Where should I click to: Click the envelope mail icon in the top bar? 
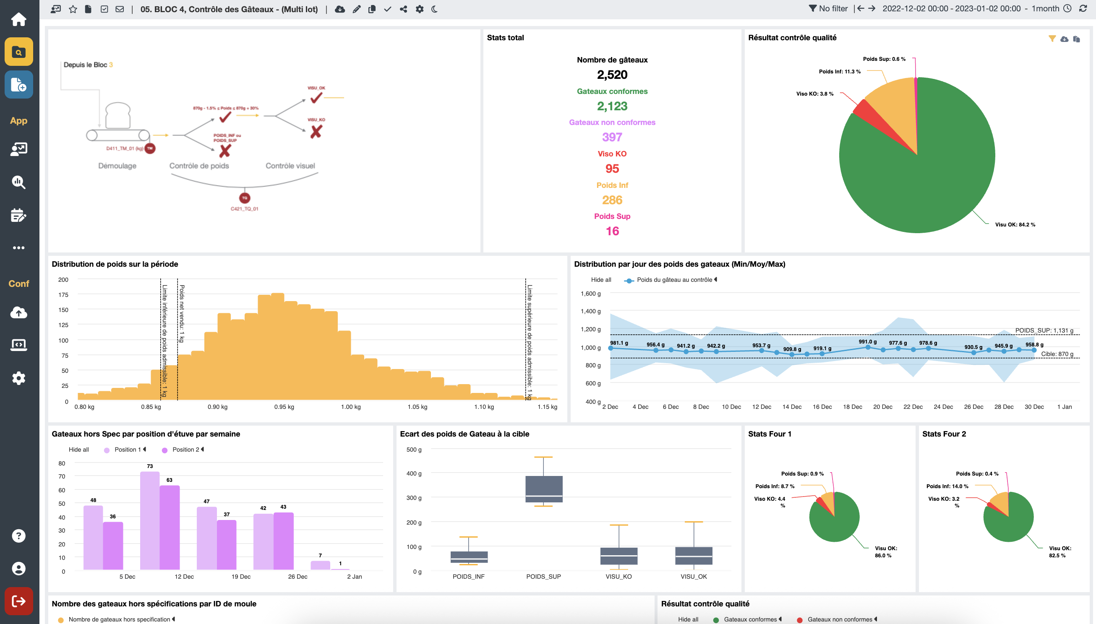pyautogui.click(x=120, y=9)
